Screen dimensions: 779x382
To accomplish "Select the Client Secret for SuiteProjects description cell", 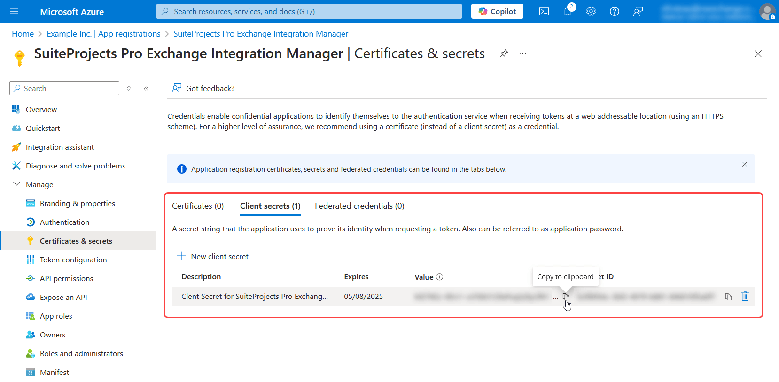I will (x=255, y=297).
